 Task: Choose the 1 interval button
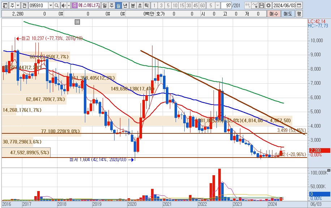154,5
